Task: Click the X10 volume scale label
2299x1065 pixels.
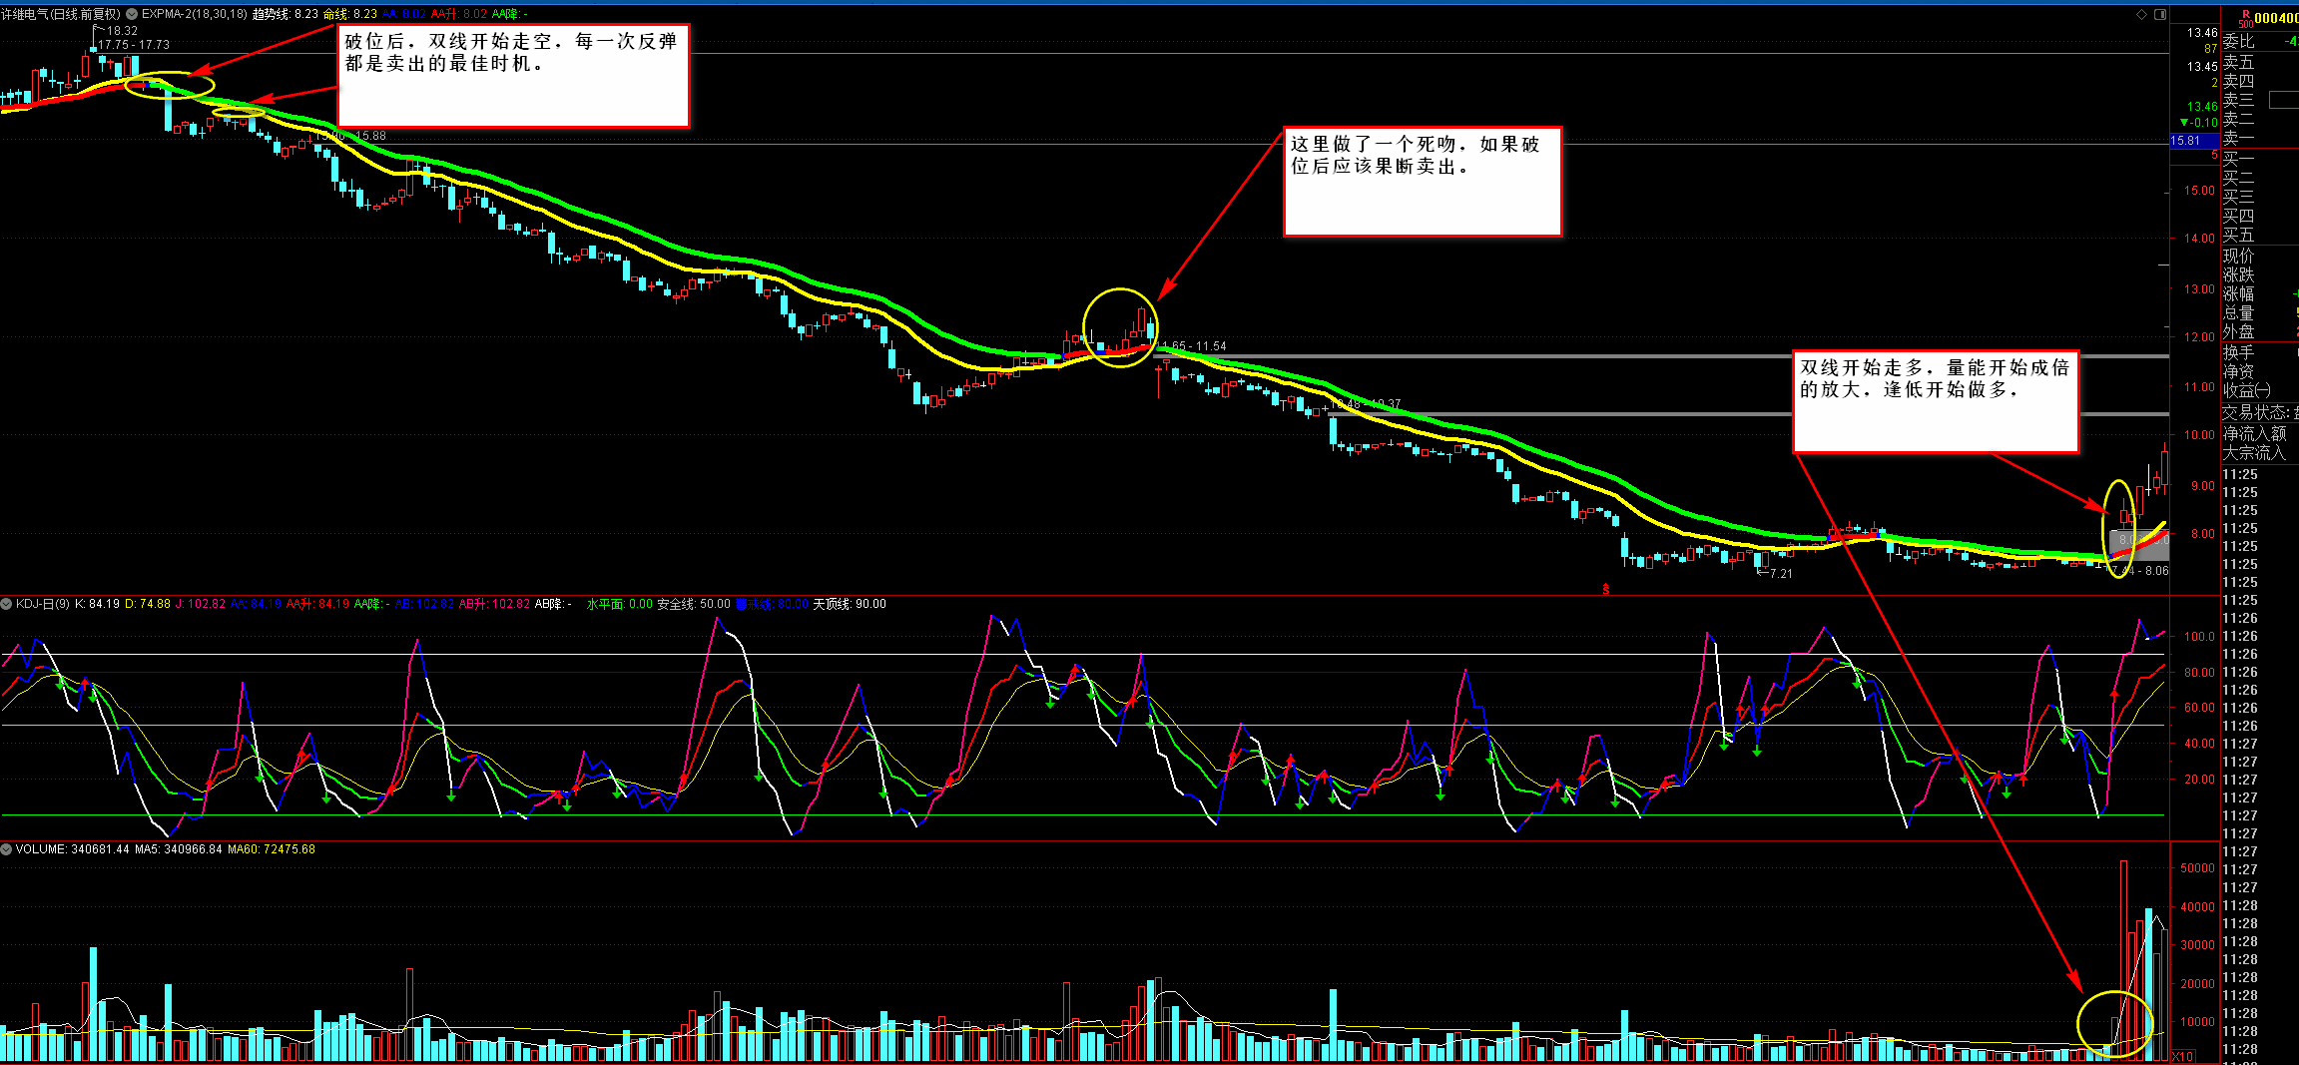Action: pos(2182,1056)
